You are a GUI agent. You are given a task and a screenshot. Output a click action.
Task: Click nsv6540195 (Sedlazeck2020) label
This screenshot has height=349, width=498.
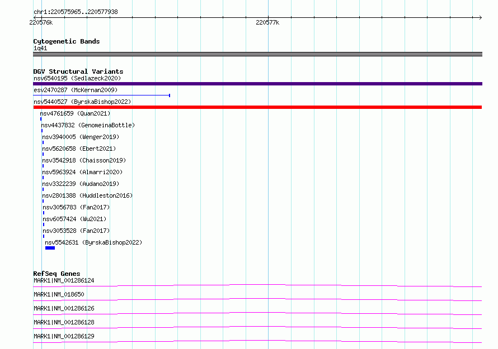[77, 78]
